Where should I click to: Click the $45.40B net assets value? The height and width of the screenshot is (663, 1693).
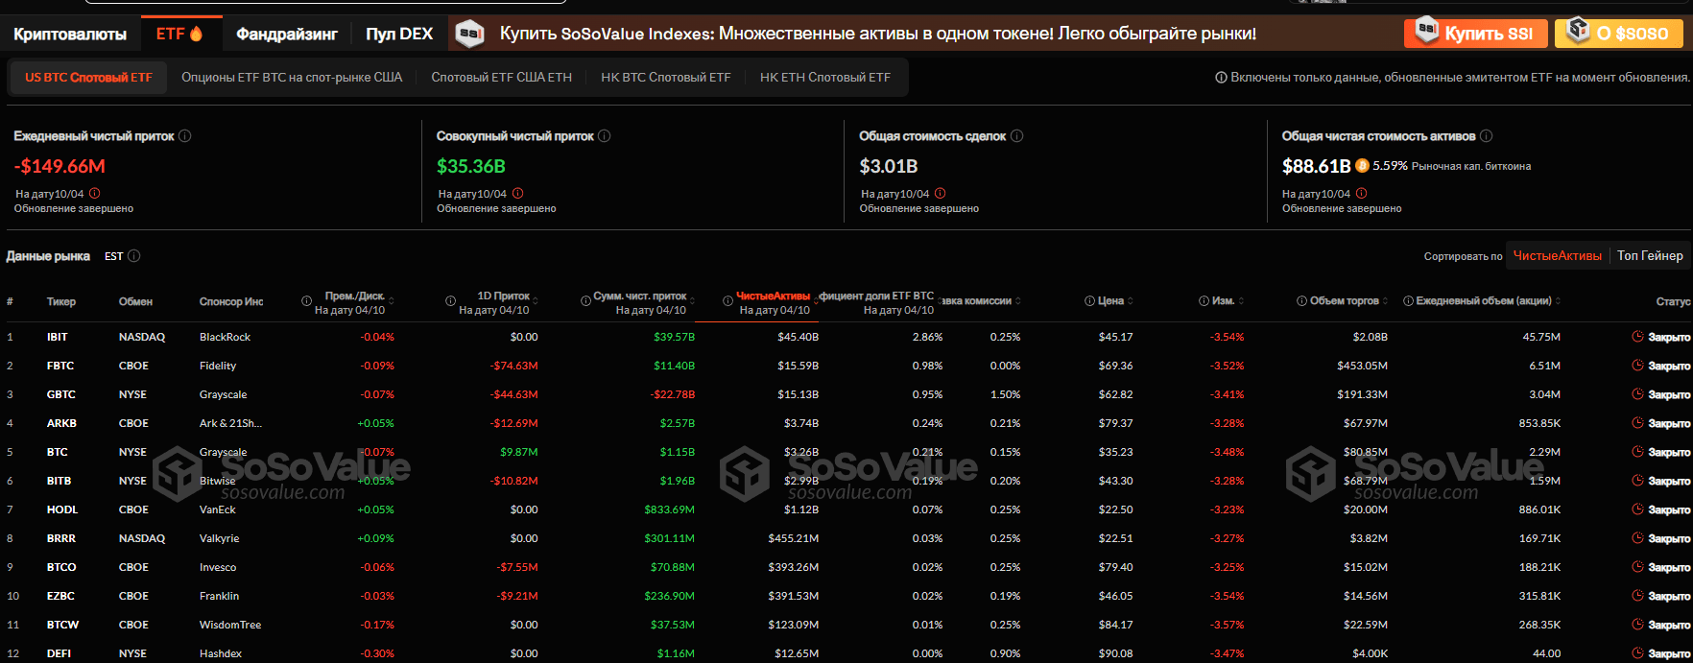click(798, 337)
